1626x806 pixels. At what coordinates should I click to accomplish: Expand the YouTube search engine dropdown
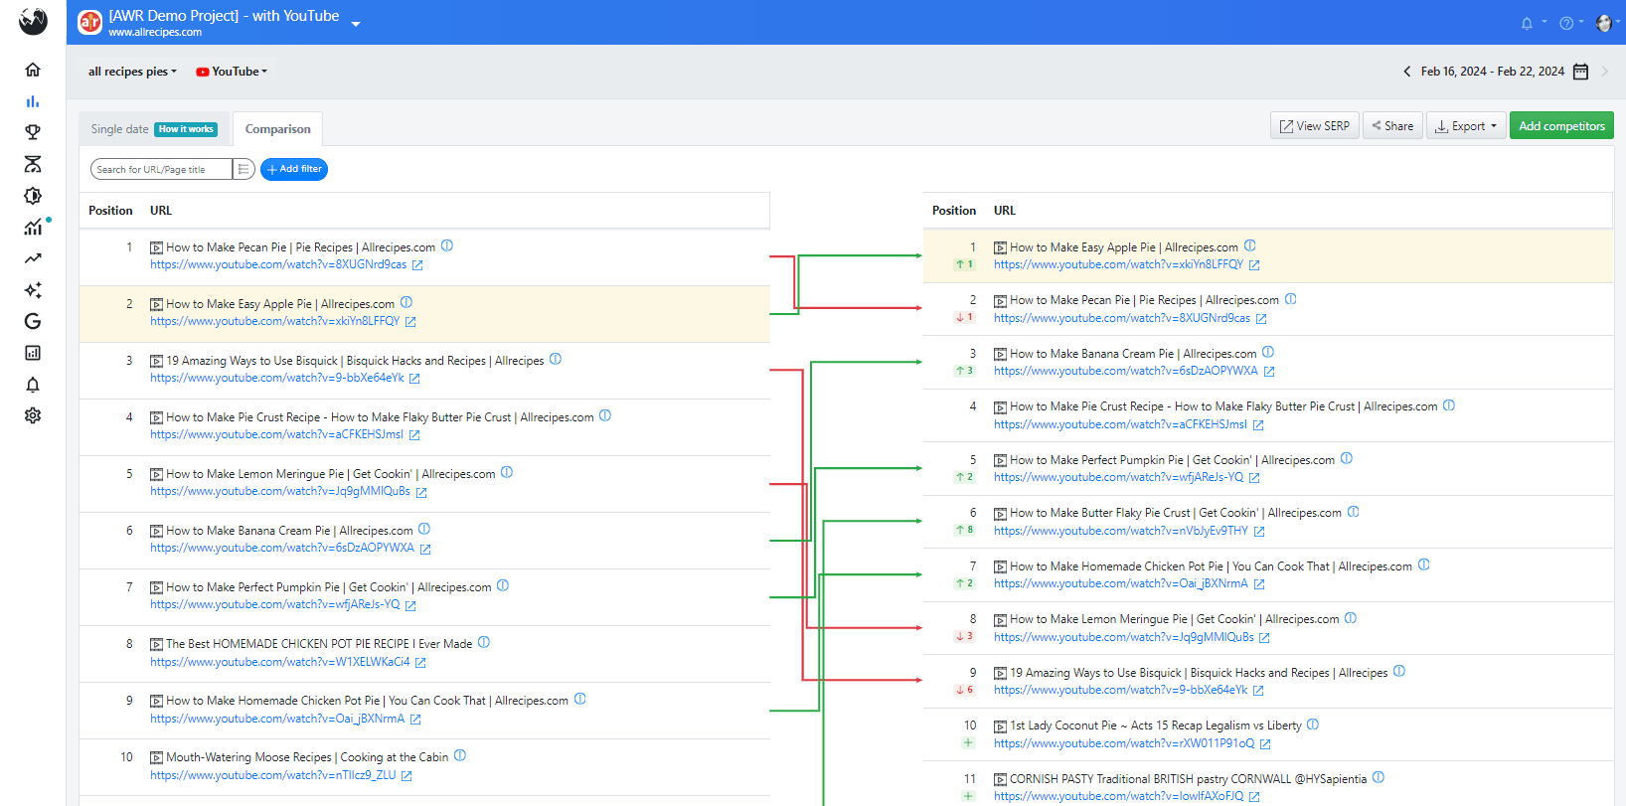(232, 72)
